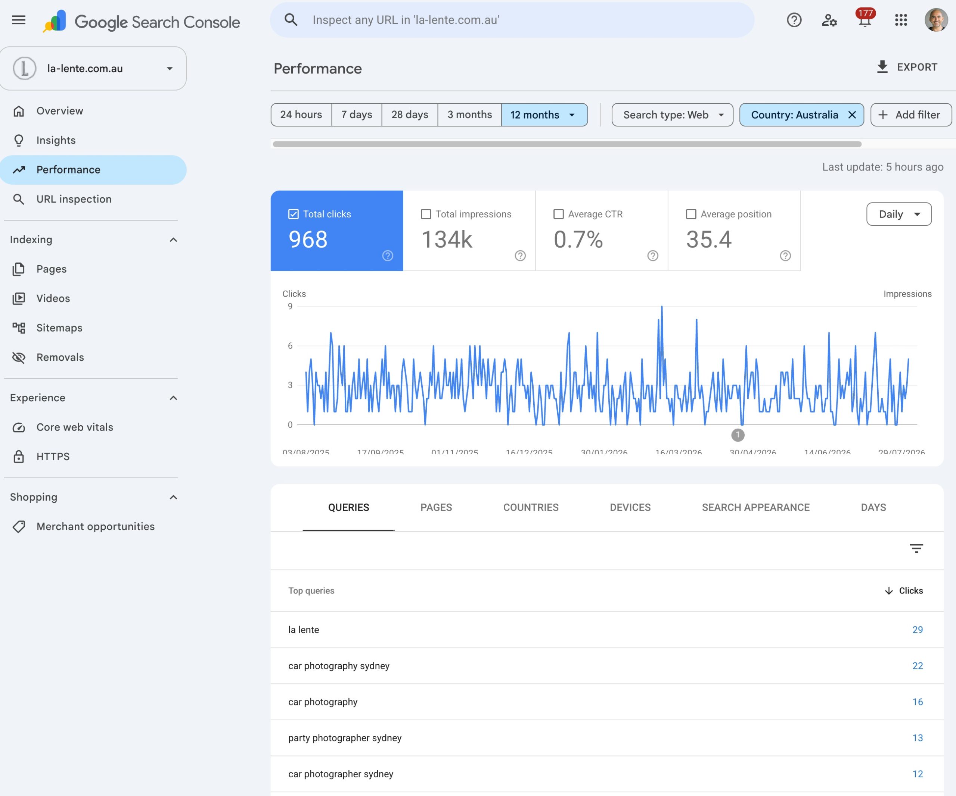Image resolution: width=956 pixels, height=796 pixels.
Task: Click the Performance trend arrow icon
Action: click(19, 170)
